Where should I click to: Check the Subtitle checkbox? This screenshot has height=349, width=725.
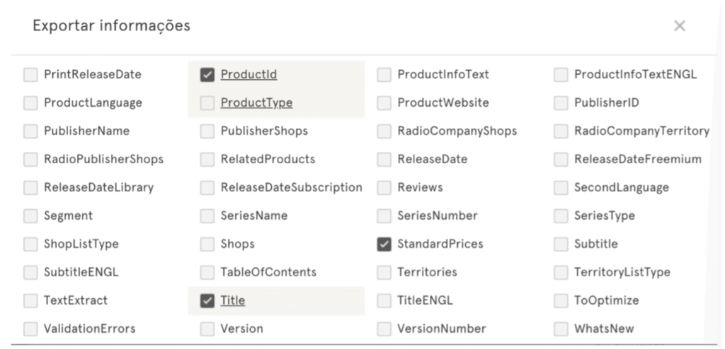tap(561, 244)
